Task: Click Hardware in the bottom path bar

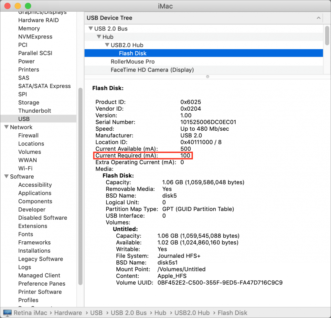Action: (68, 313)
